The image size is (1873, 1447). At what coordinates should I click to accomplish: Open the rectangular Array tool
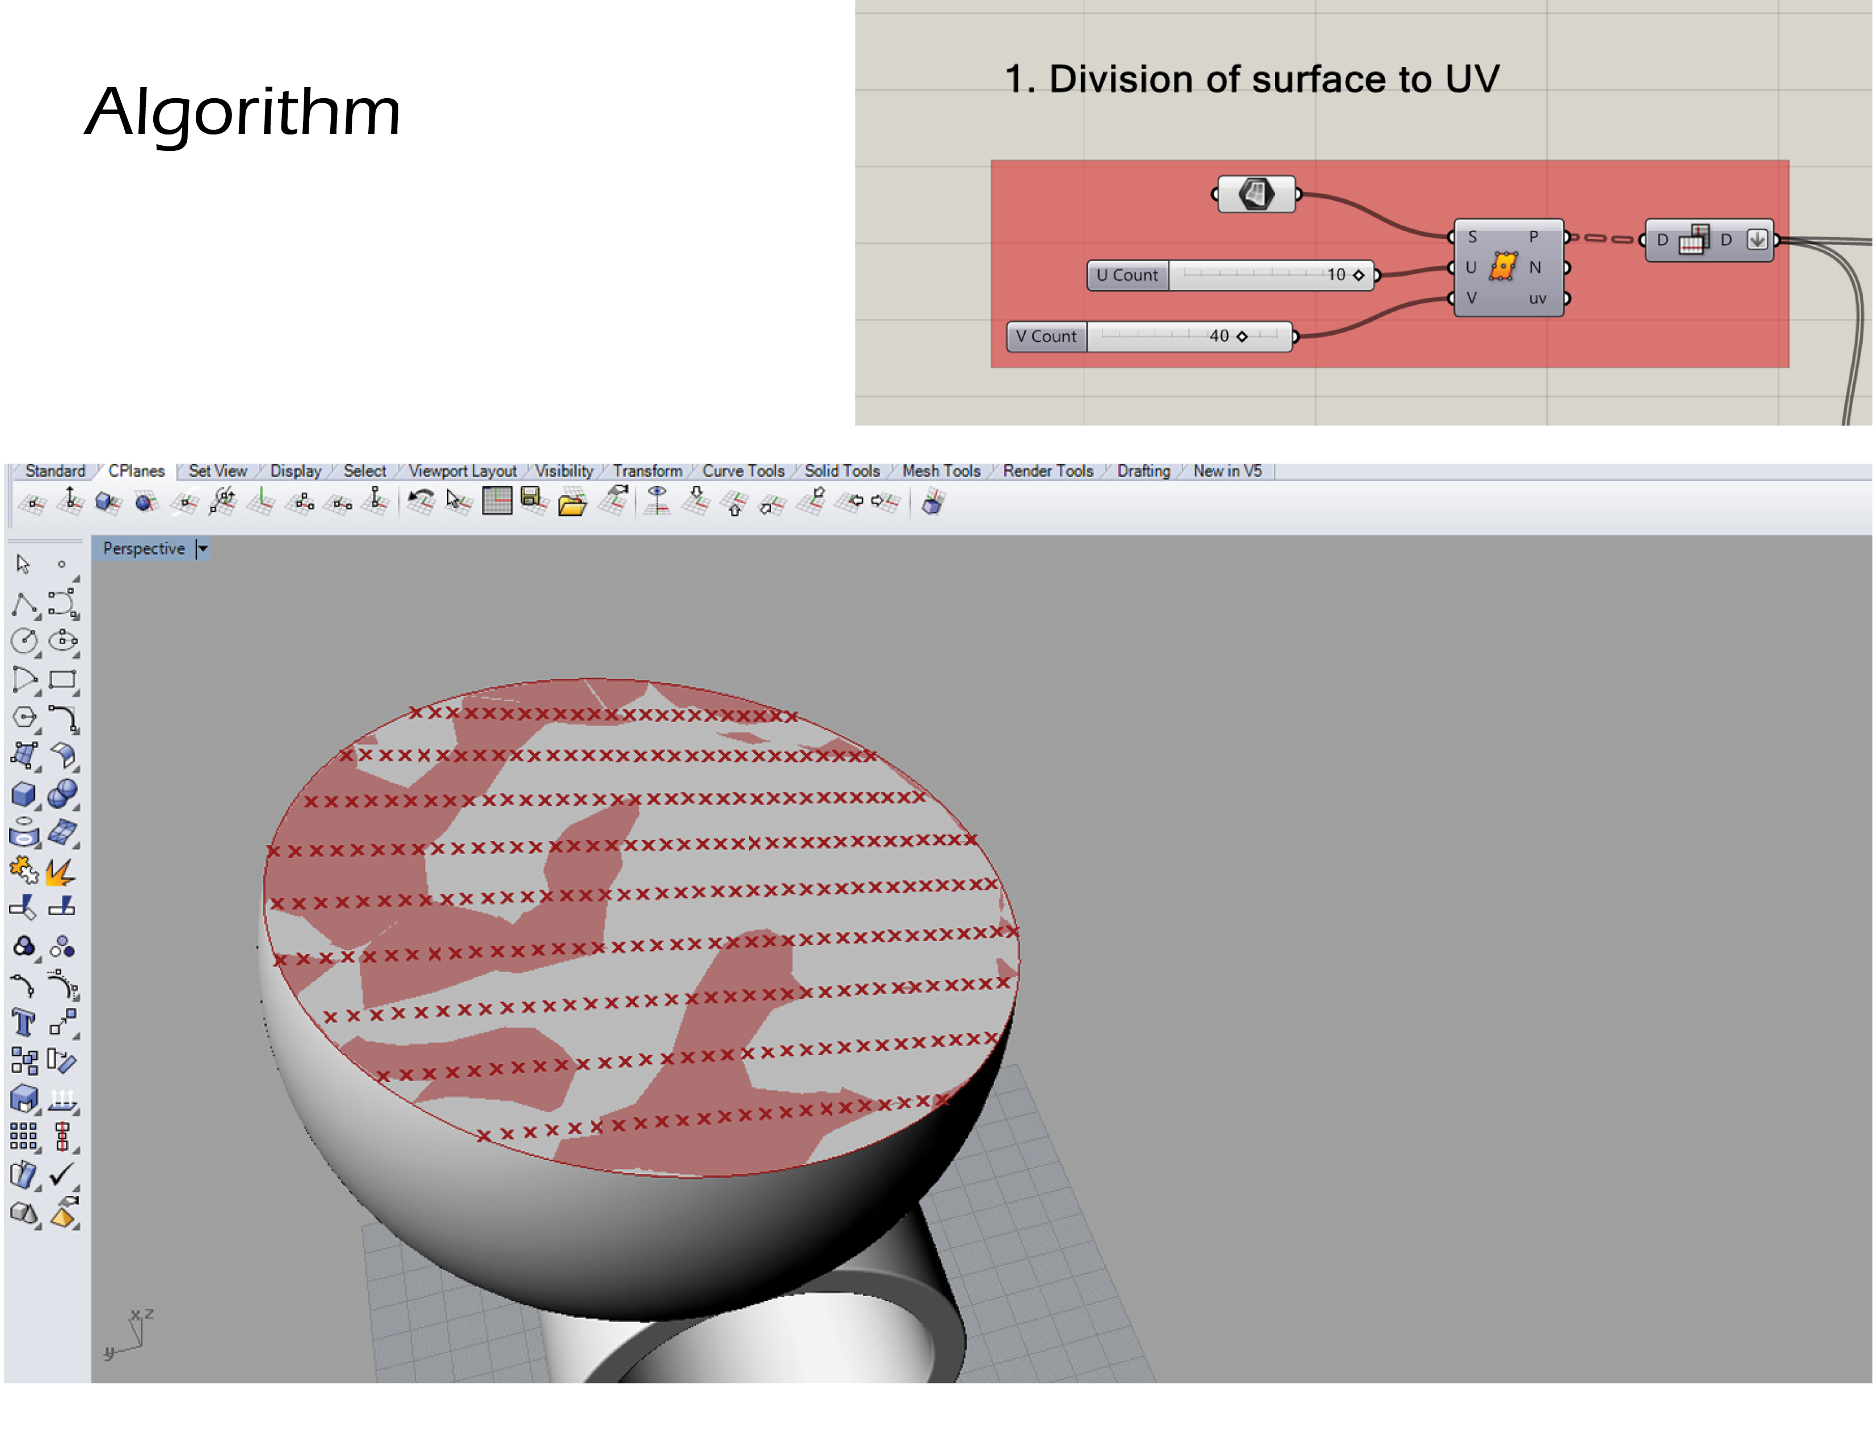pos(23,1135)
